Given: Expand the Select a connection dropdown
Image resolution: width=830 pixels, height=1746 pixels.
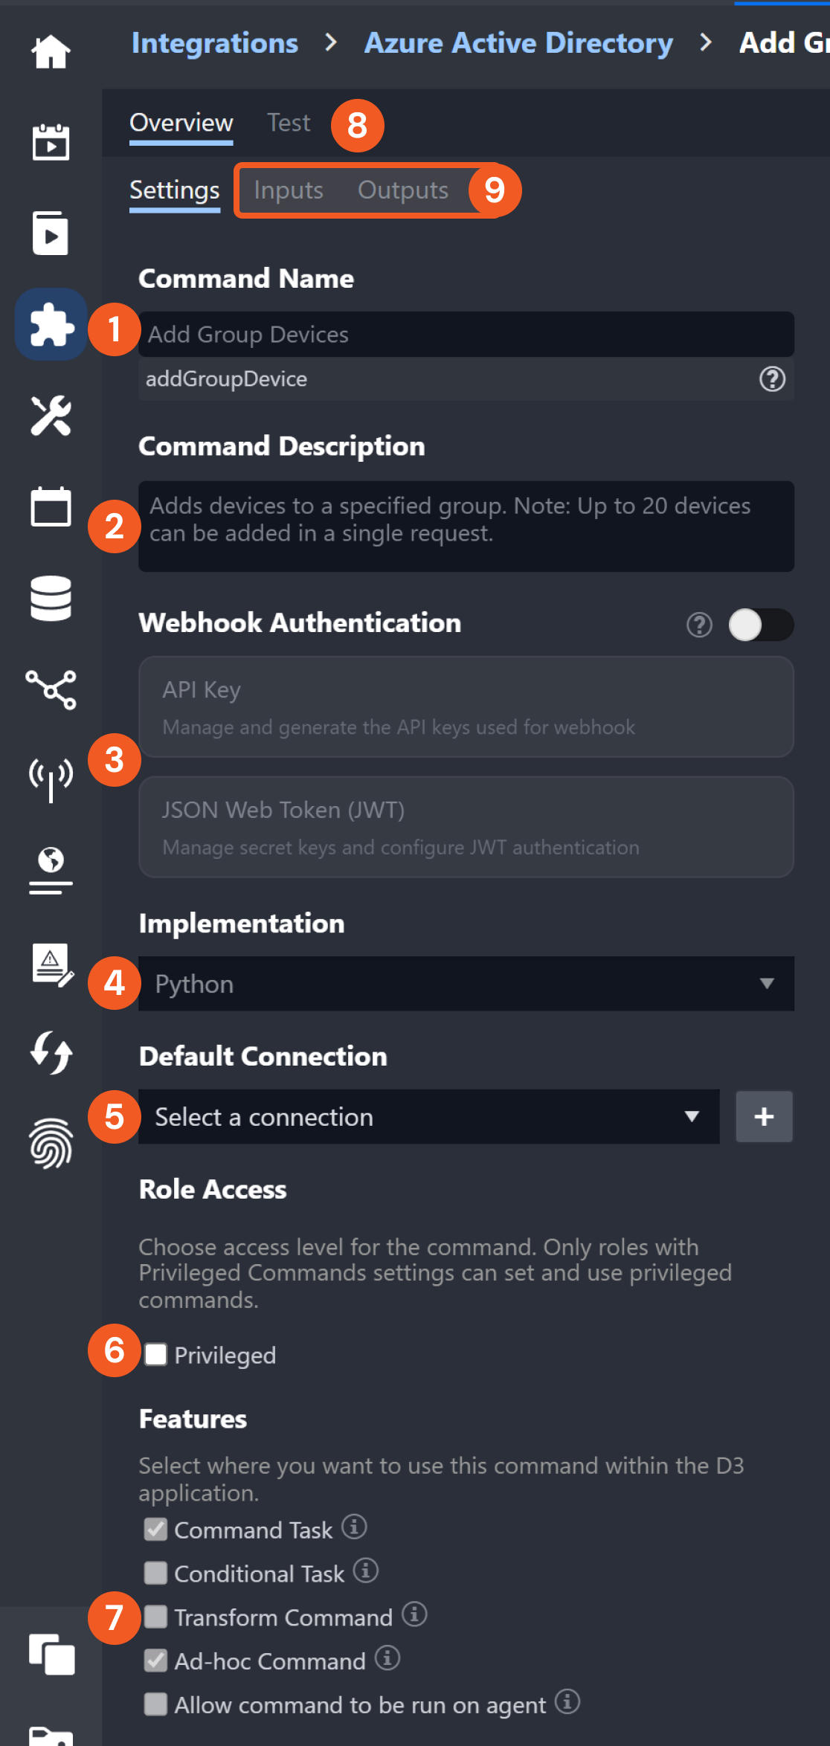Looking at the screenshot, I should 428,1117.
